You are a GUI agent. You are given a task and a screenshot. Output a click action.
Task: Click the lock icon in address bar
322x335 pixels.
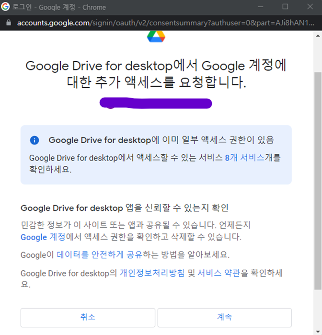(9, 23)
